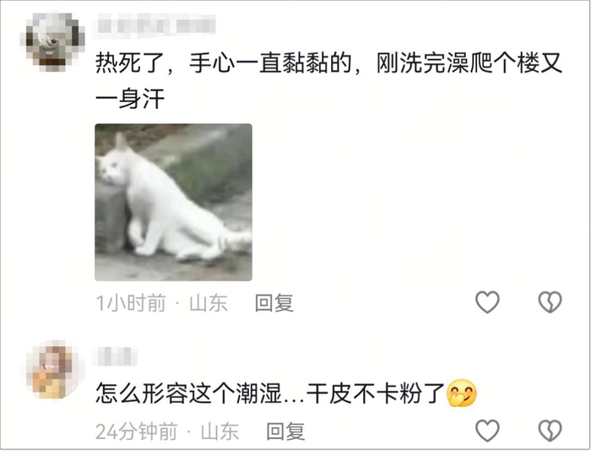591x451 pixels.
Task: Tap the covering-mouth smile emoji
Action: (x=461, y=394)
